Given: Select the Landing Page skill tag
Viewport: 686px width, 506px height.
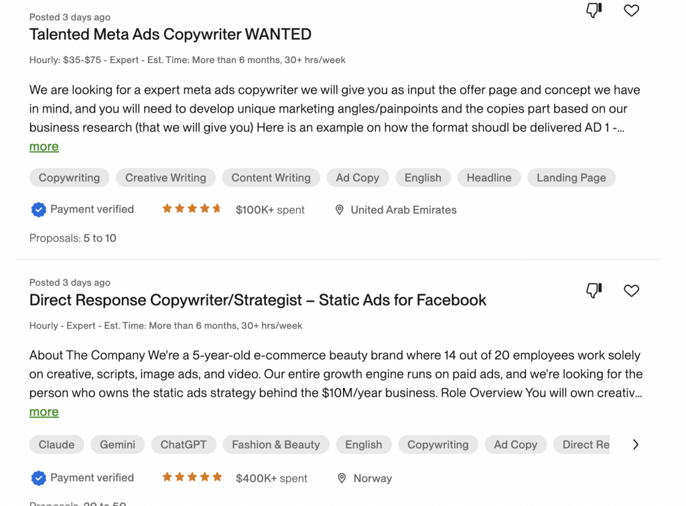Looking at the screenshot, I should pyautogui.click(x=571, y=178).
